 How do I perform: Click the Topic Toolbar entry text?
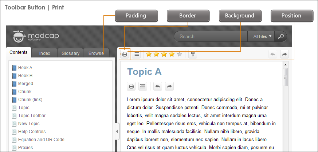[32, 116]
